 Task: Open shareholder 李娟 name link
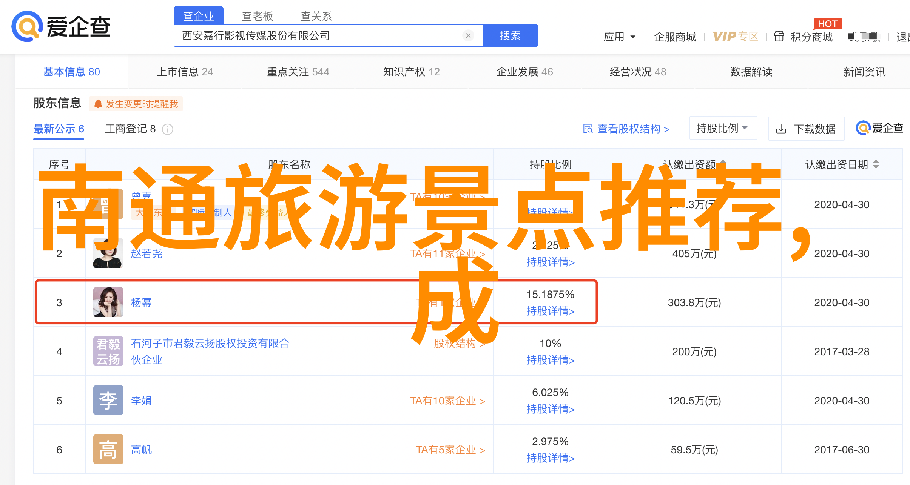coord(141,401)
